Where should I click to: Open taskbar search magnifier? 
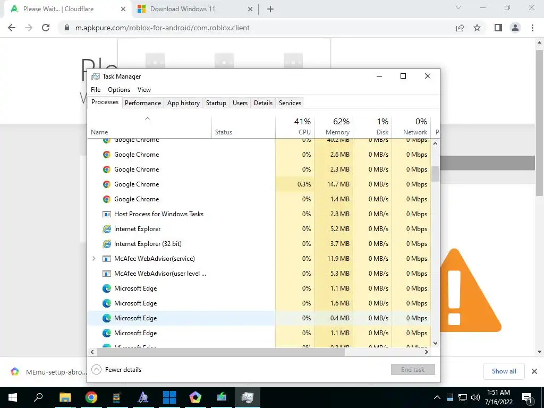tap(38, 397)
